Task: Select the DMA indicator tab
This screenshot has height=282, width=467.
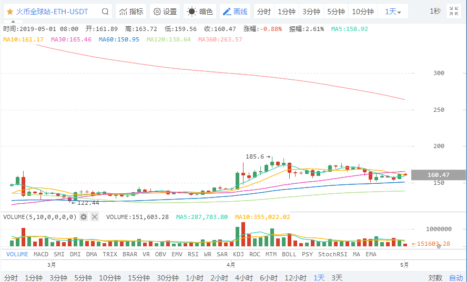Action: tap(92, 254)
